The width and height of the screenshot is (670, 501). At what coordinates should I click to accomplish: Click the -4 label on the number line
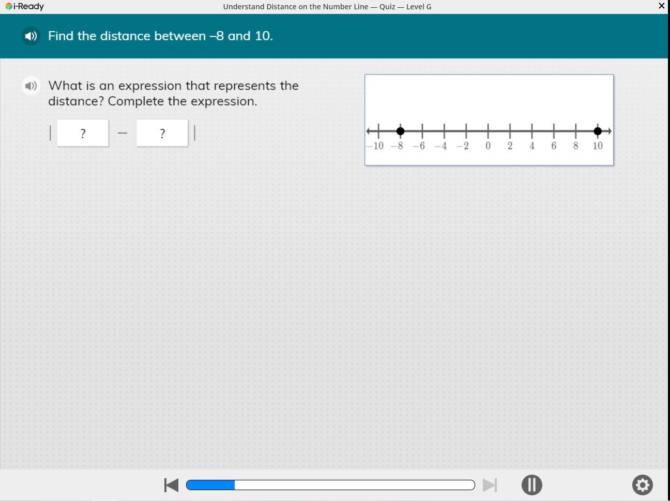point(440,146)
